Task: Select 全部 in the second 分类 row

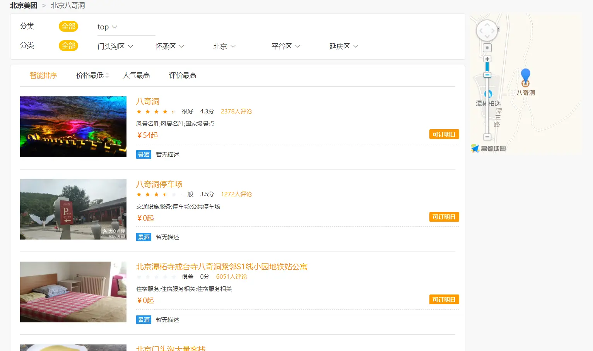Action: click(x=68, y=46)
